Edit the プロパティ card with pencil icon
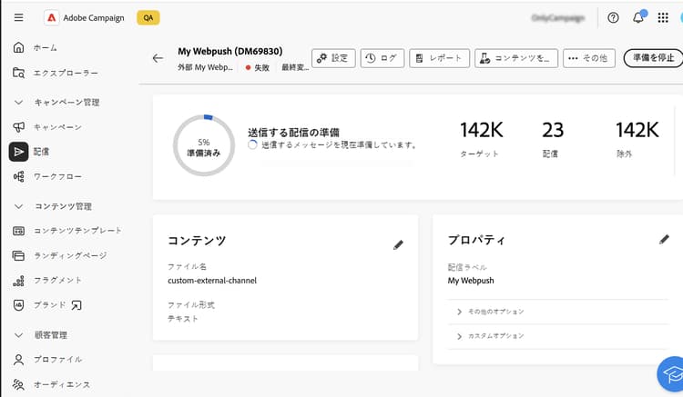This screenshot has height=397, width=683. 664,239
